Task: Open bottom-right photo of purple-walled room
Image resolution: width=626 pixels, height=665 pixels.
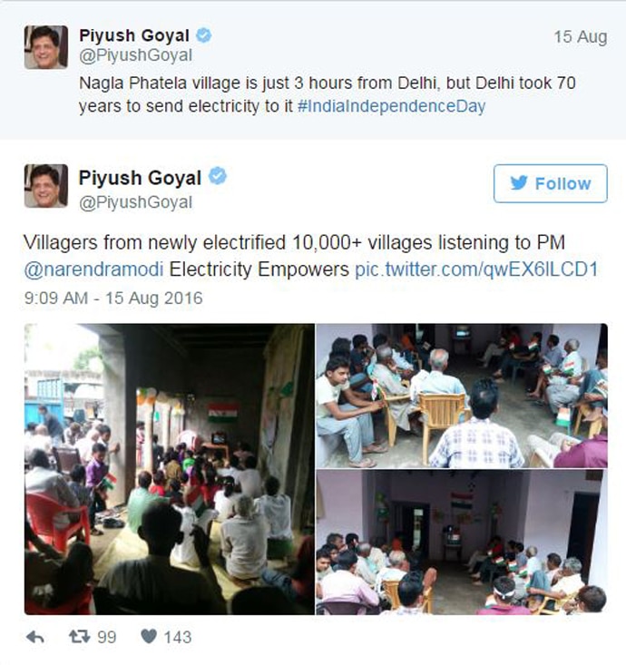Action: pos(462,543)
